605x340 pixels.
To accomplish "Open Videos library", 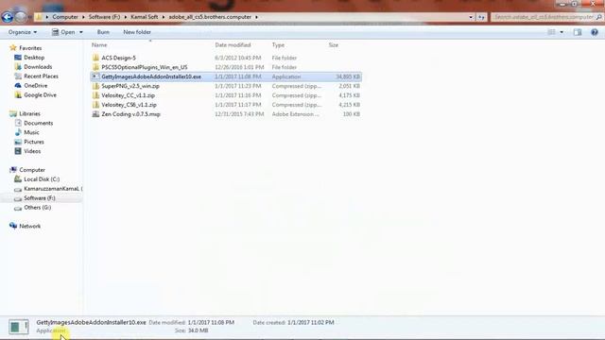I will [x=32, y=151].
